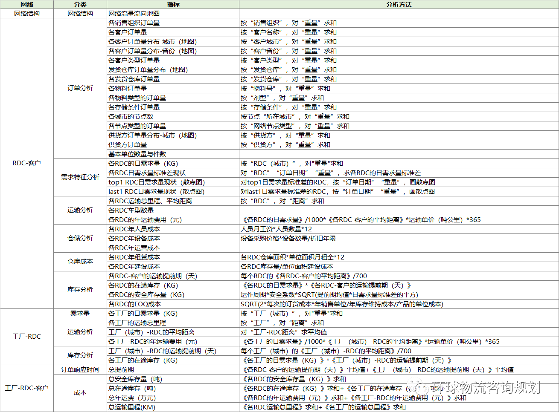The width and height of the screenshot is (559, 412).
Task: Select 各工厂的日需求量（KG） indicator cell
Action: coord(173,313)
